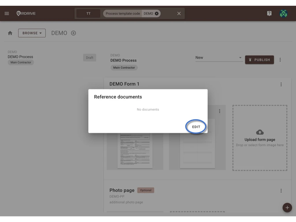Select the Main Contractor tag
296x222 pixels.
click(x=124, y=68)
